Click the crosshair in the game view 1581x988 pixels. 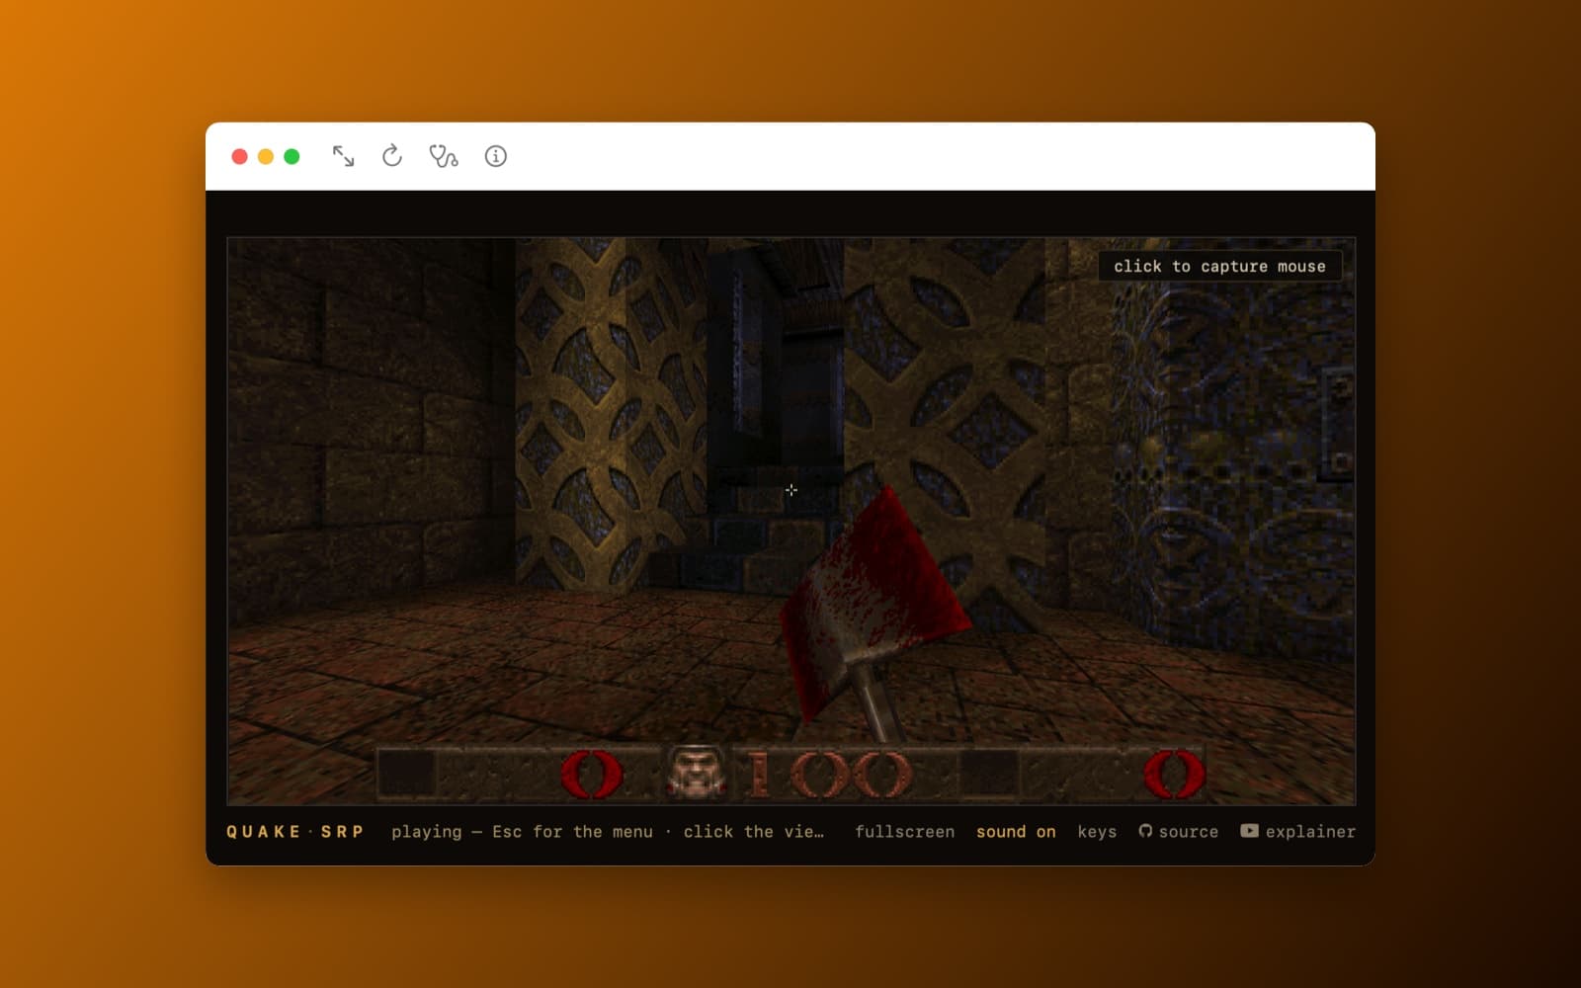(x=791, y=490)
